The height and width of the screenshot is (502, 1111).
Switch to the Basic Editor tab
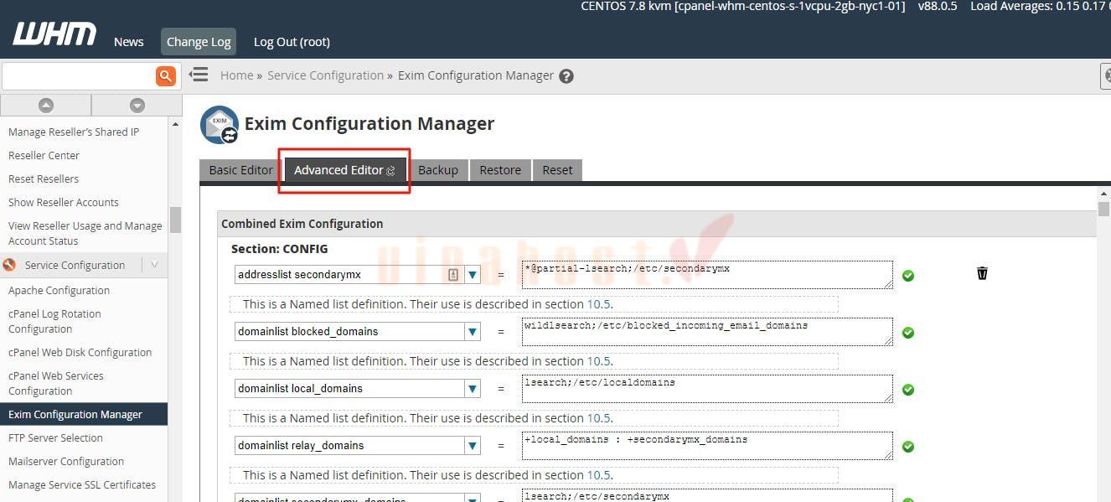pyautogui.click(x=241, y=170)
